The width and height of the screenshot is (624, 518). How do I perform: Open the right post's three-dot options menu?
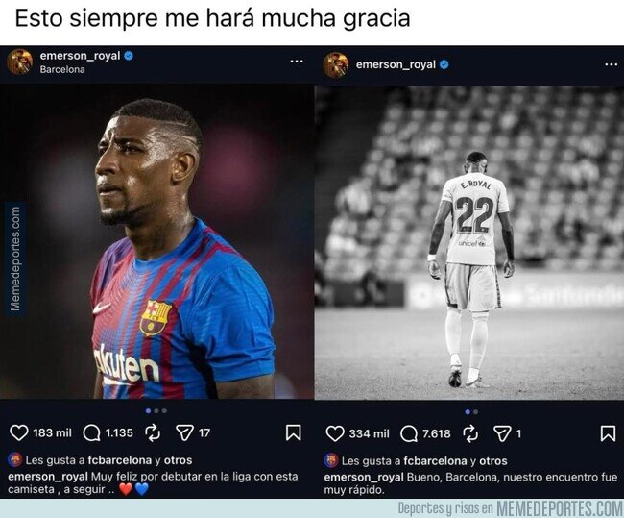612,64
